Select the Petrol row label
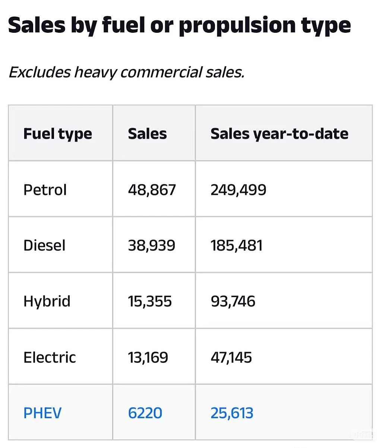 45,190
